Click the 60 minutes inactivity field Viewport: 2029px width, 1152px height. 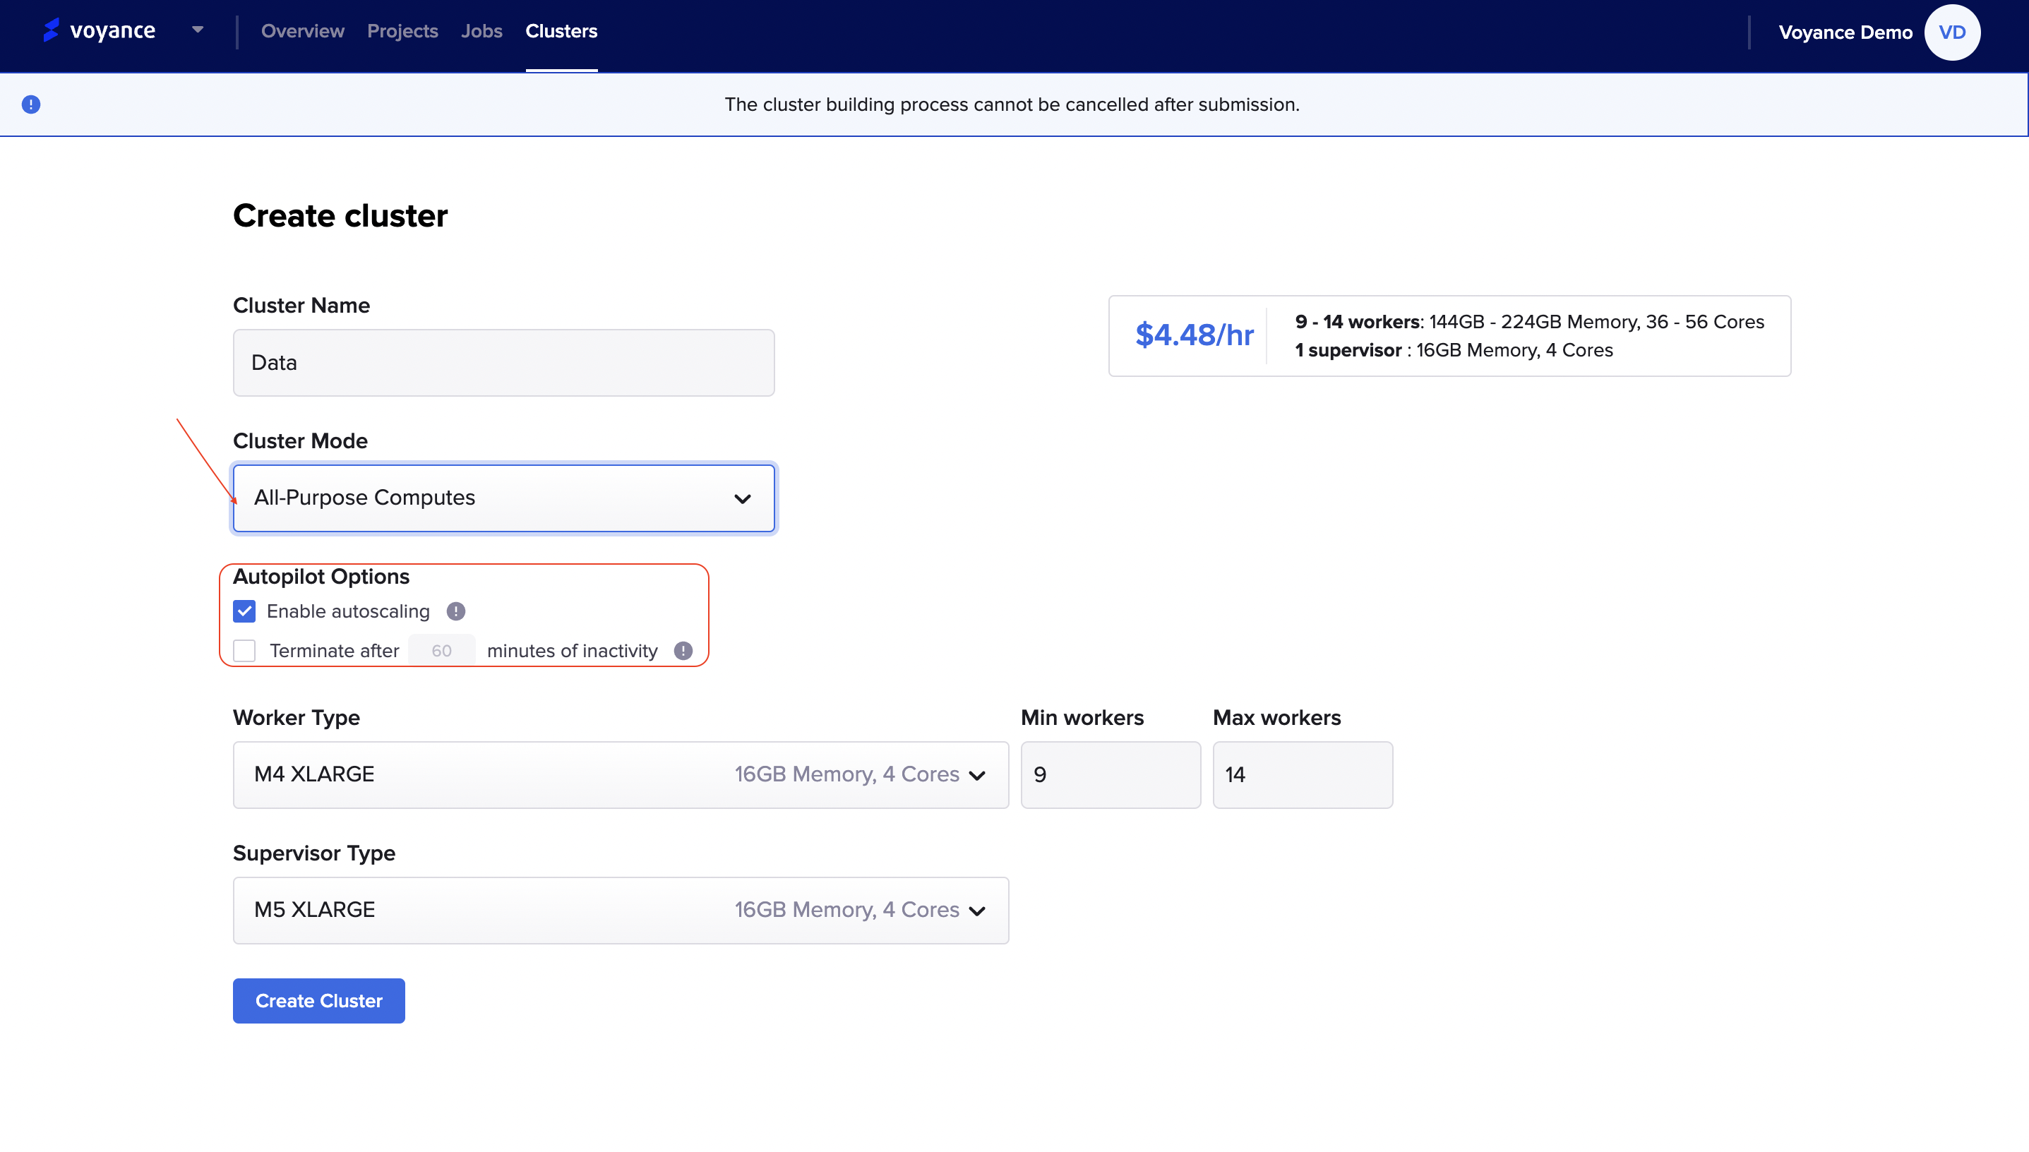(x=441, y=650)
